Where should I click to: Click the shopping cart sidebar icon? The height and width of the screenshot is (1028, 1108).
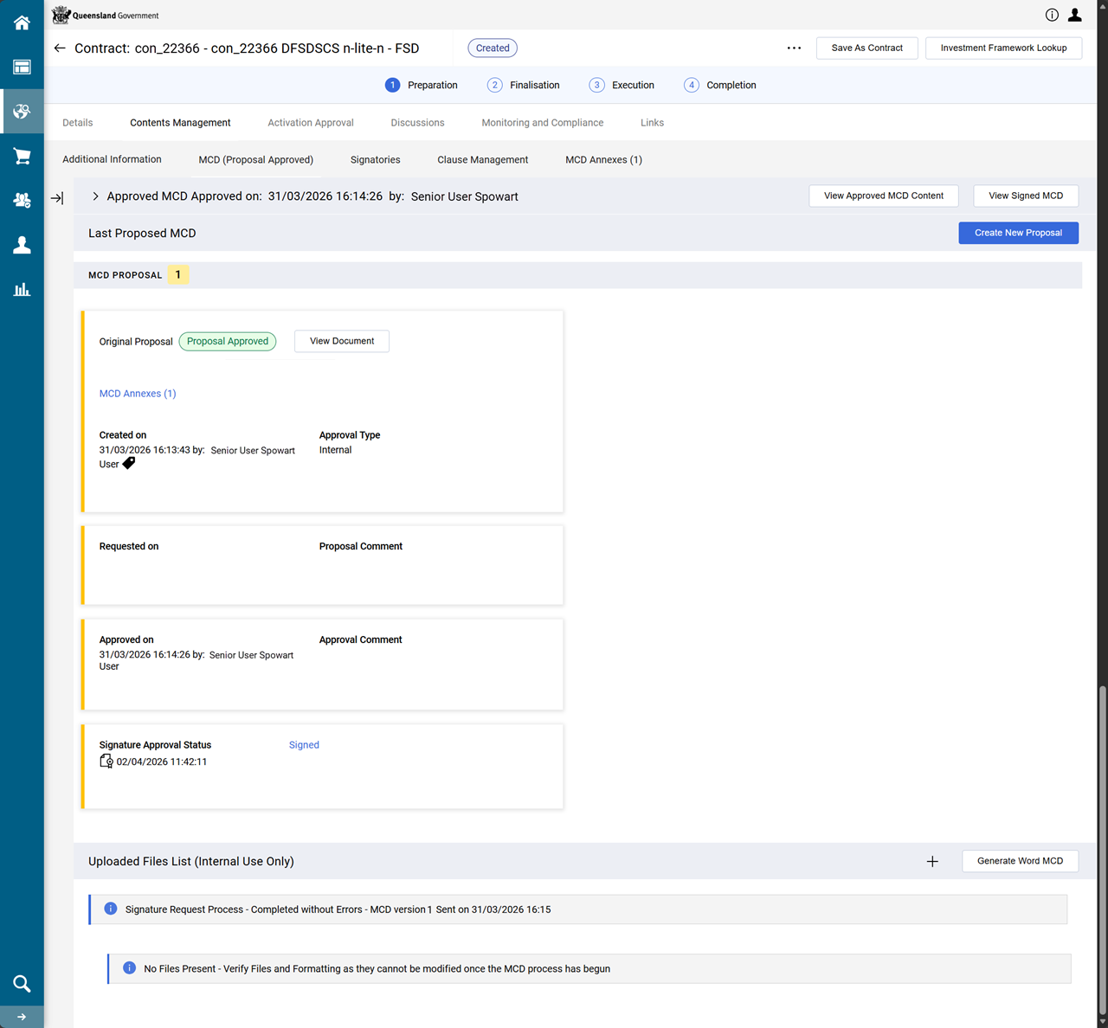(x=22, y=156)
